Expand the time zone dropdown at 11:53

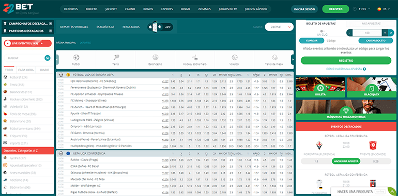point(369,9)
